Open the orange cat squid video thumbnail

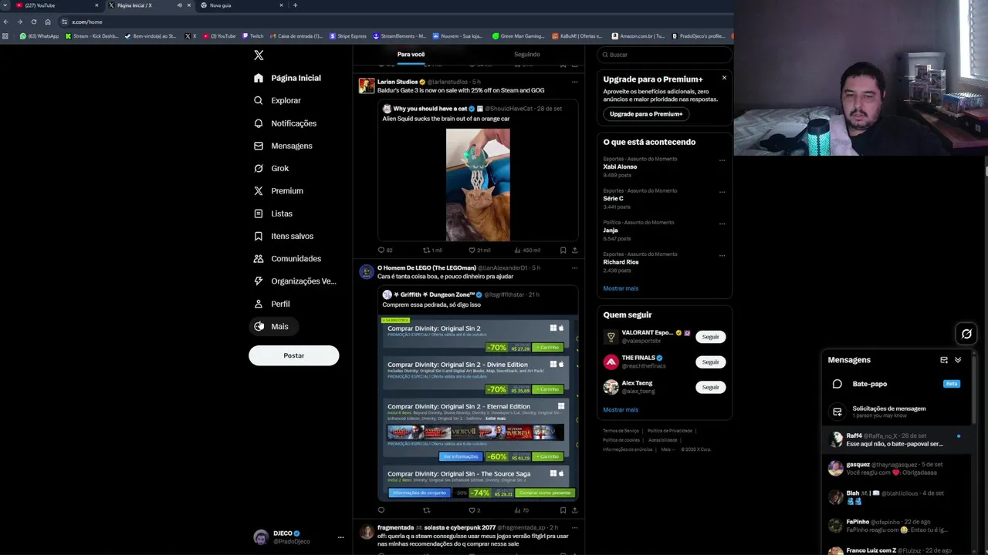click(478, 185)
